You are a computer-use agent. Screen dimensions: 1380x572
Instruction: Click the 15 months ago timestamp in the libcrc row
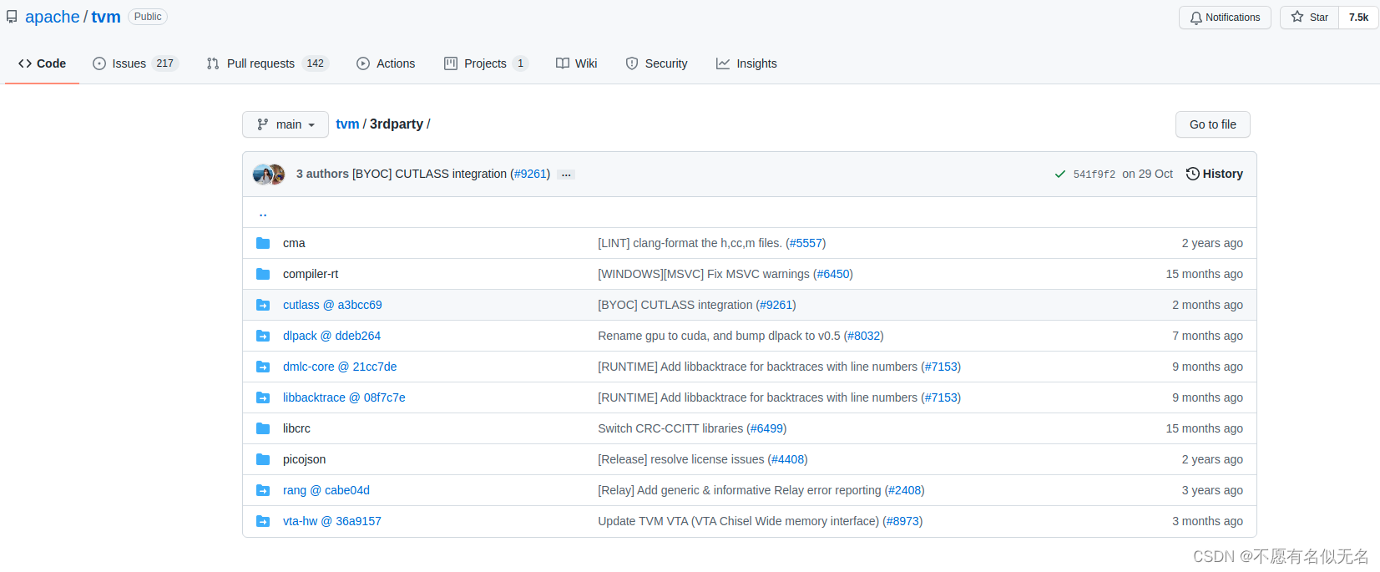click(1204, 428)
